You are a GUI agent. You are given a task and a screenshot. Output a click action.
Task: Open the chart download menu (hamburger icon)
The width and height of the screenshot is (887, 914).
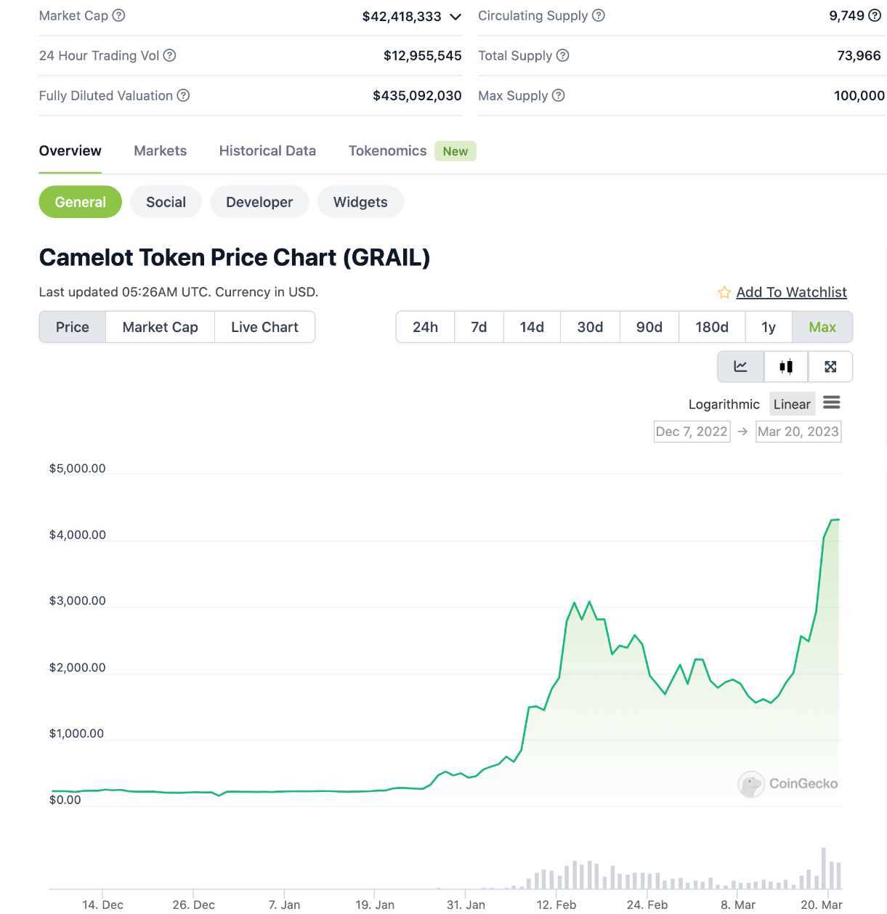pyautogui.click(x=831, y=403)
